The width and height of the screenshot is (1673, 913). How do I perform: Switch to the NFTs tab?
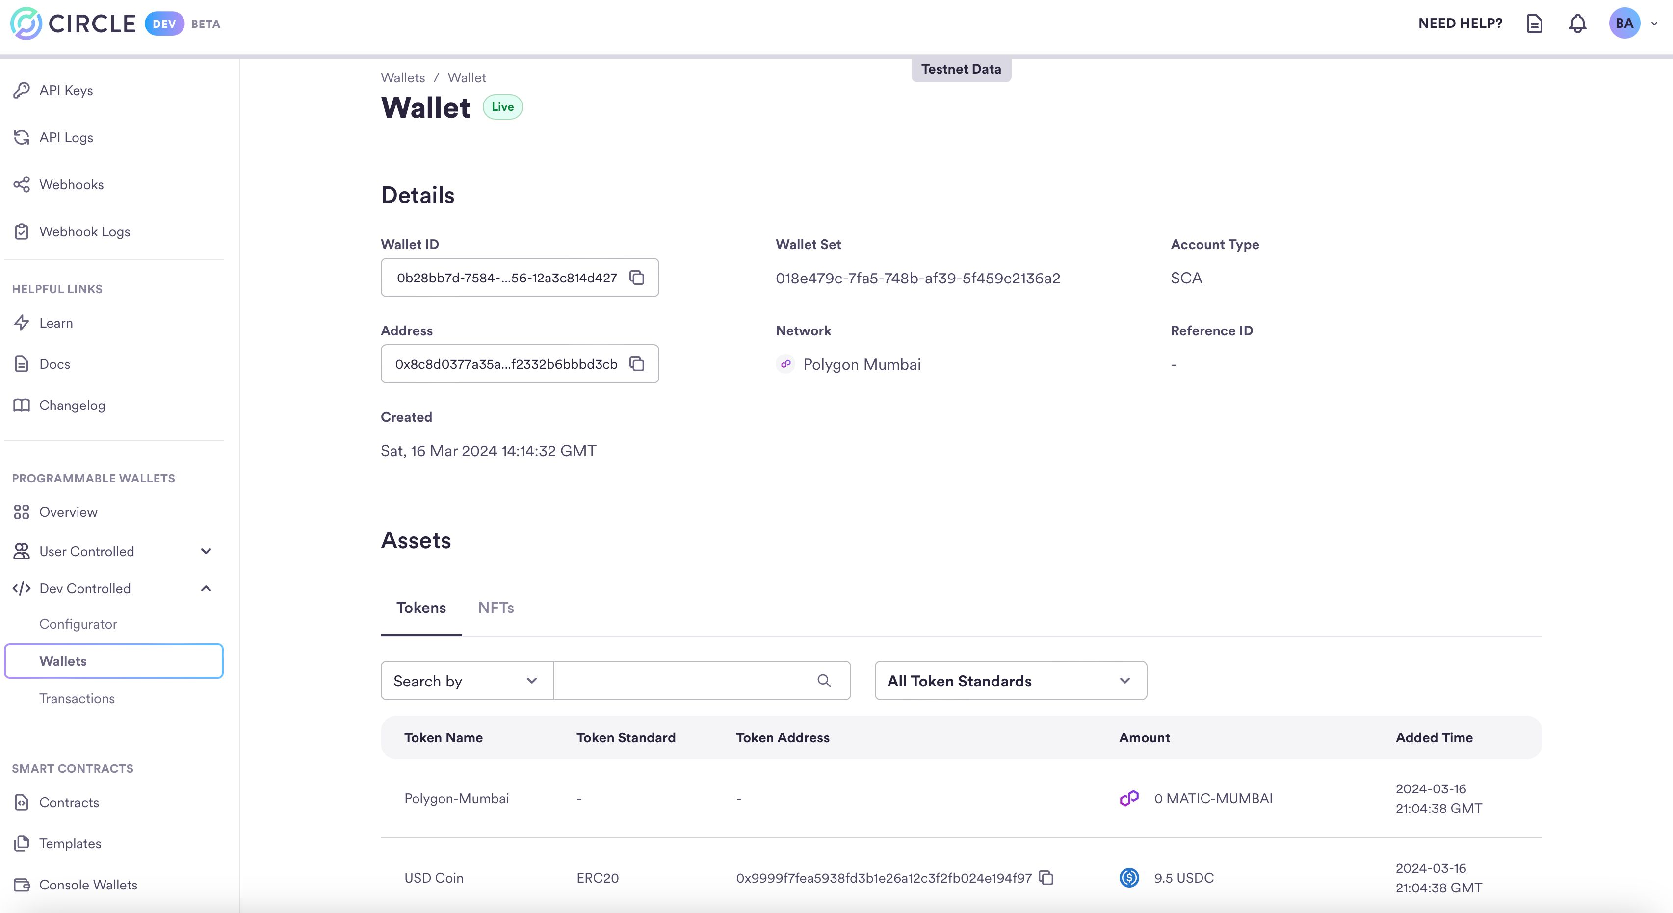coord(496,608)
